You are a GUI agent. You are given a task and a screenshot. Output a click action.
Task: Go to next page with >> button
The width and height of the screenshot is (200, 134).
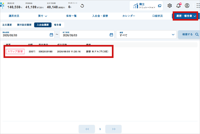click(x=114, y=129)
